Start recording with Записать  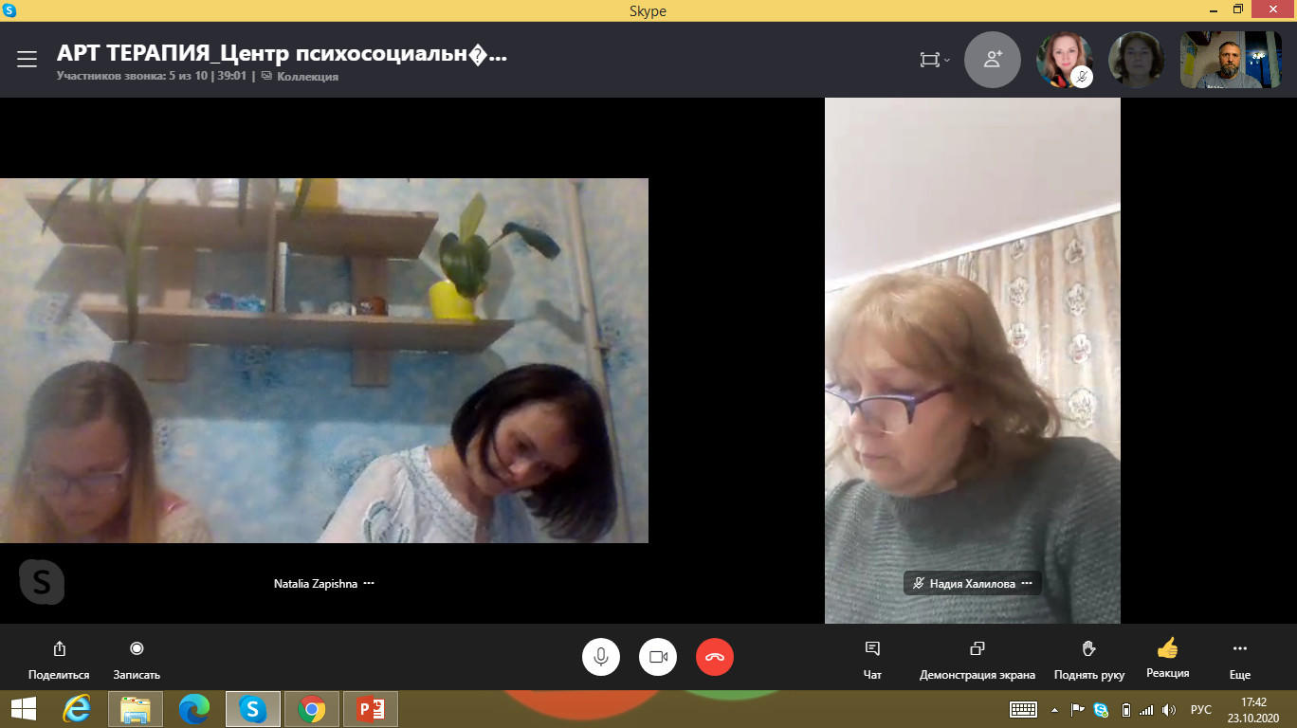tap(137, 660)
